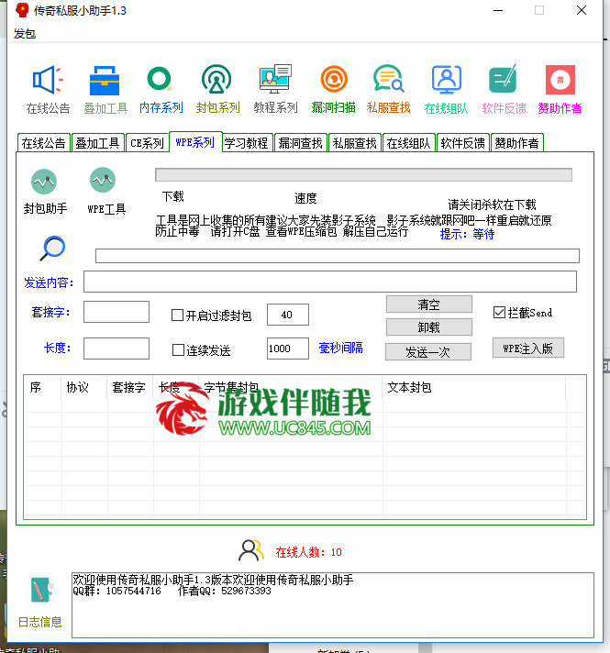Switch to the 赞助作者 tab

tap(517, 143)
